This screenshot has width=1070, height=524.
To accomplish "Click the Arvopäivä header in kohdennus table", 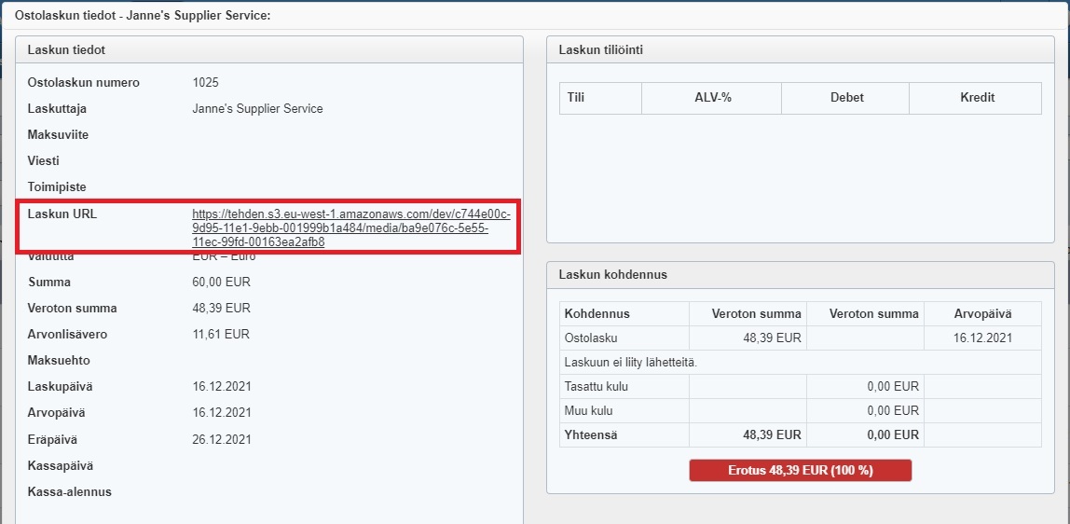I will [982, 314].
